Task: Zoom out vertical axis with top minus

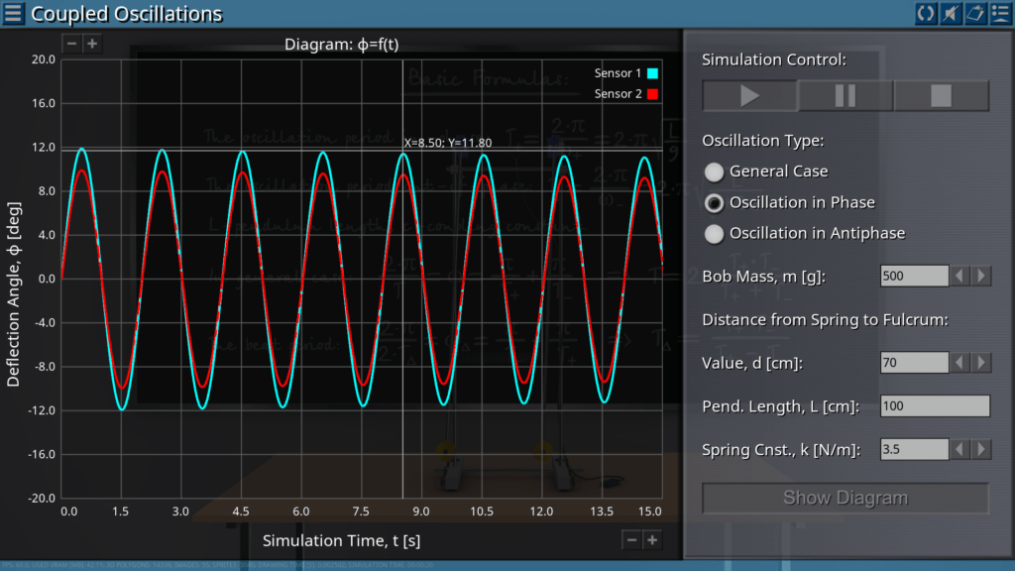Action: tap(71, 44)
